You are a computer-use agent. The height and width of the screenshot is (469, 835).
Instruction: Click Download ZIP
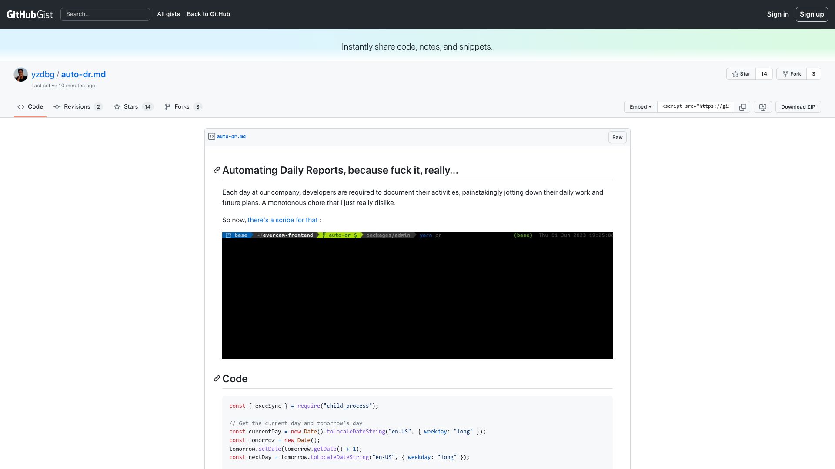point(798,107)
